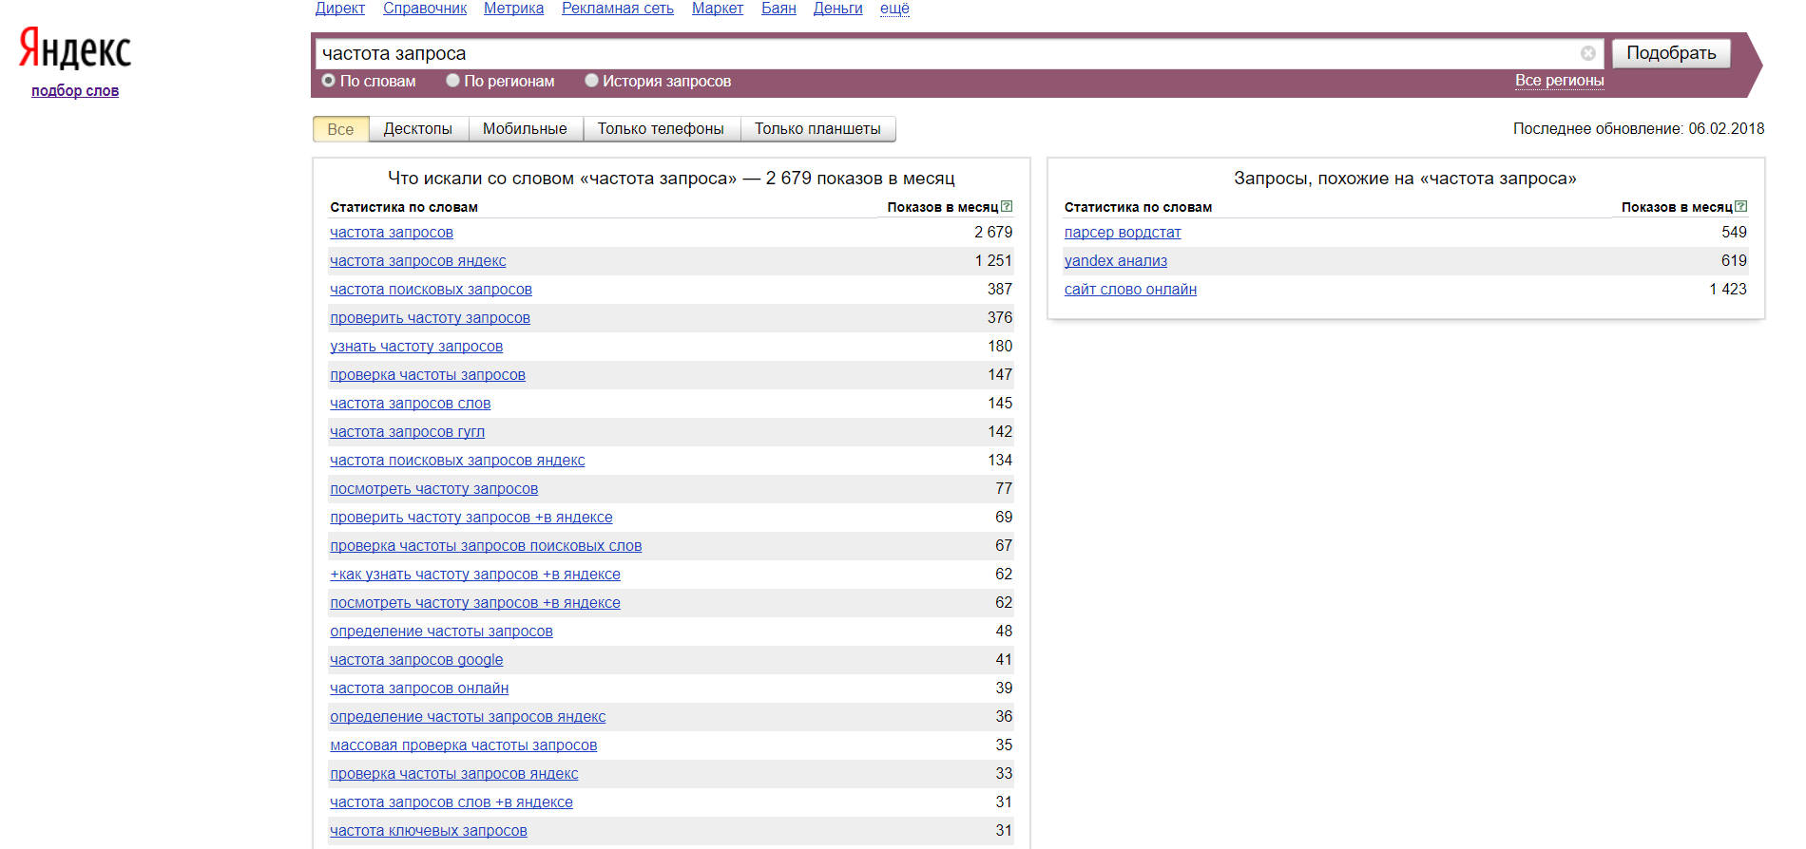
Task: Open query 'посмотреть частоту запросов'
Action: click(x=433, y=489)
